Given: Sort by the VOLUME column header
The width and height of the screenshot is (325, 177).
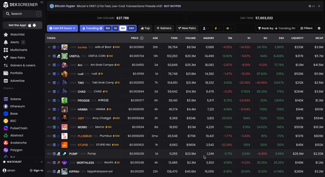Looking at the screenshot, I should (190, 38).
